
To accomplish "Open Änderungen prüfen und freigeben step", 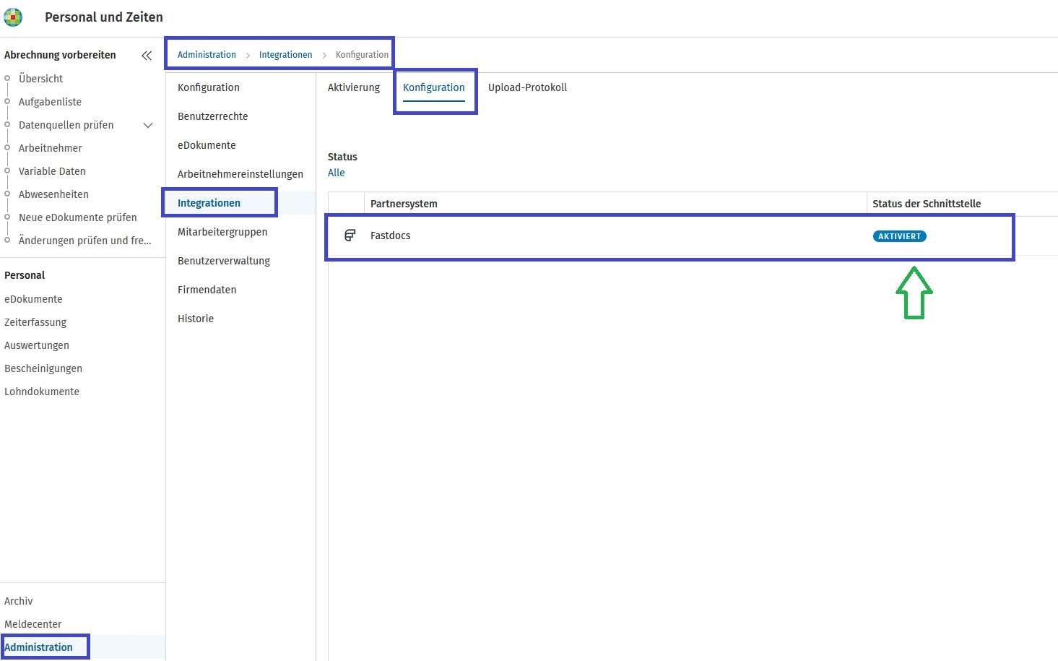I will (85, 241).
